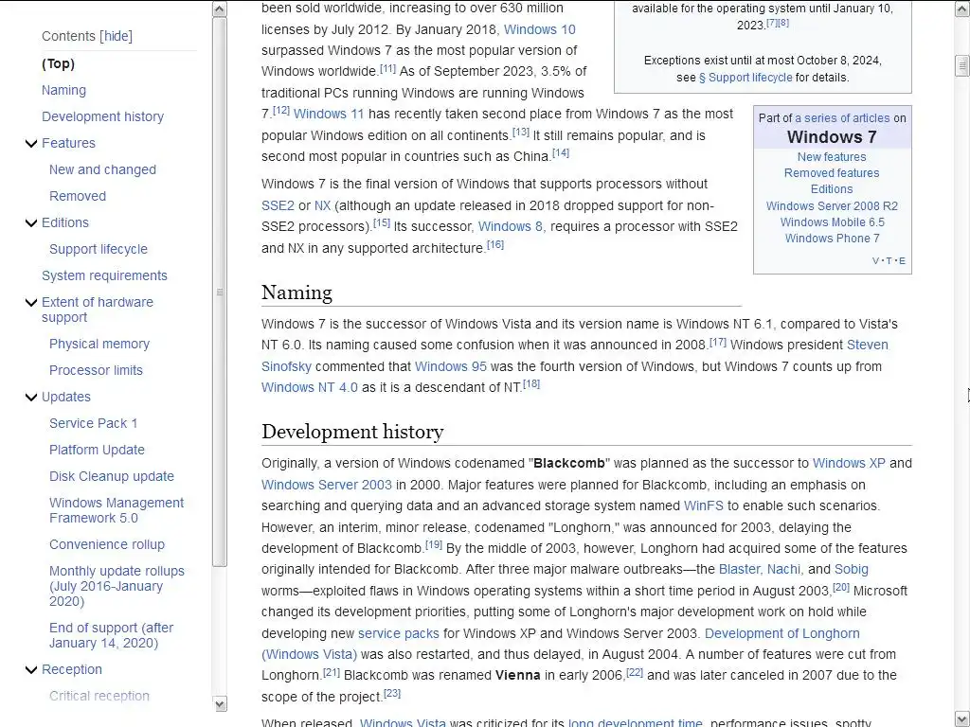Jump to Windows Management Framework 5.0
970x727 pixels.
point(117,510)
